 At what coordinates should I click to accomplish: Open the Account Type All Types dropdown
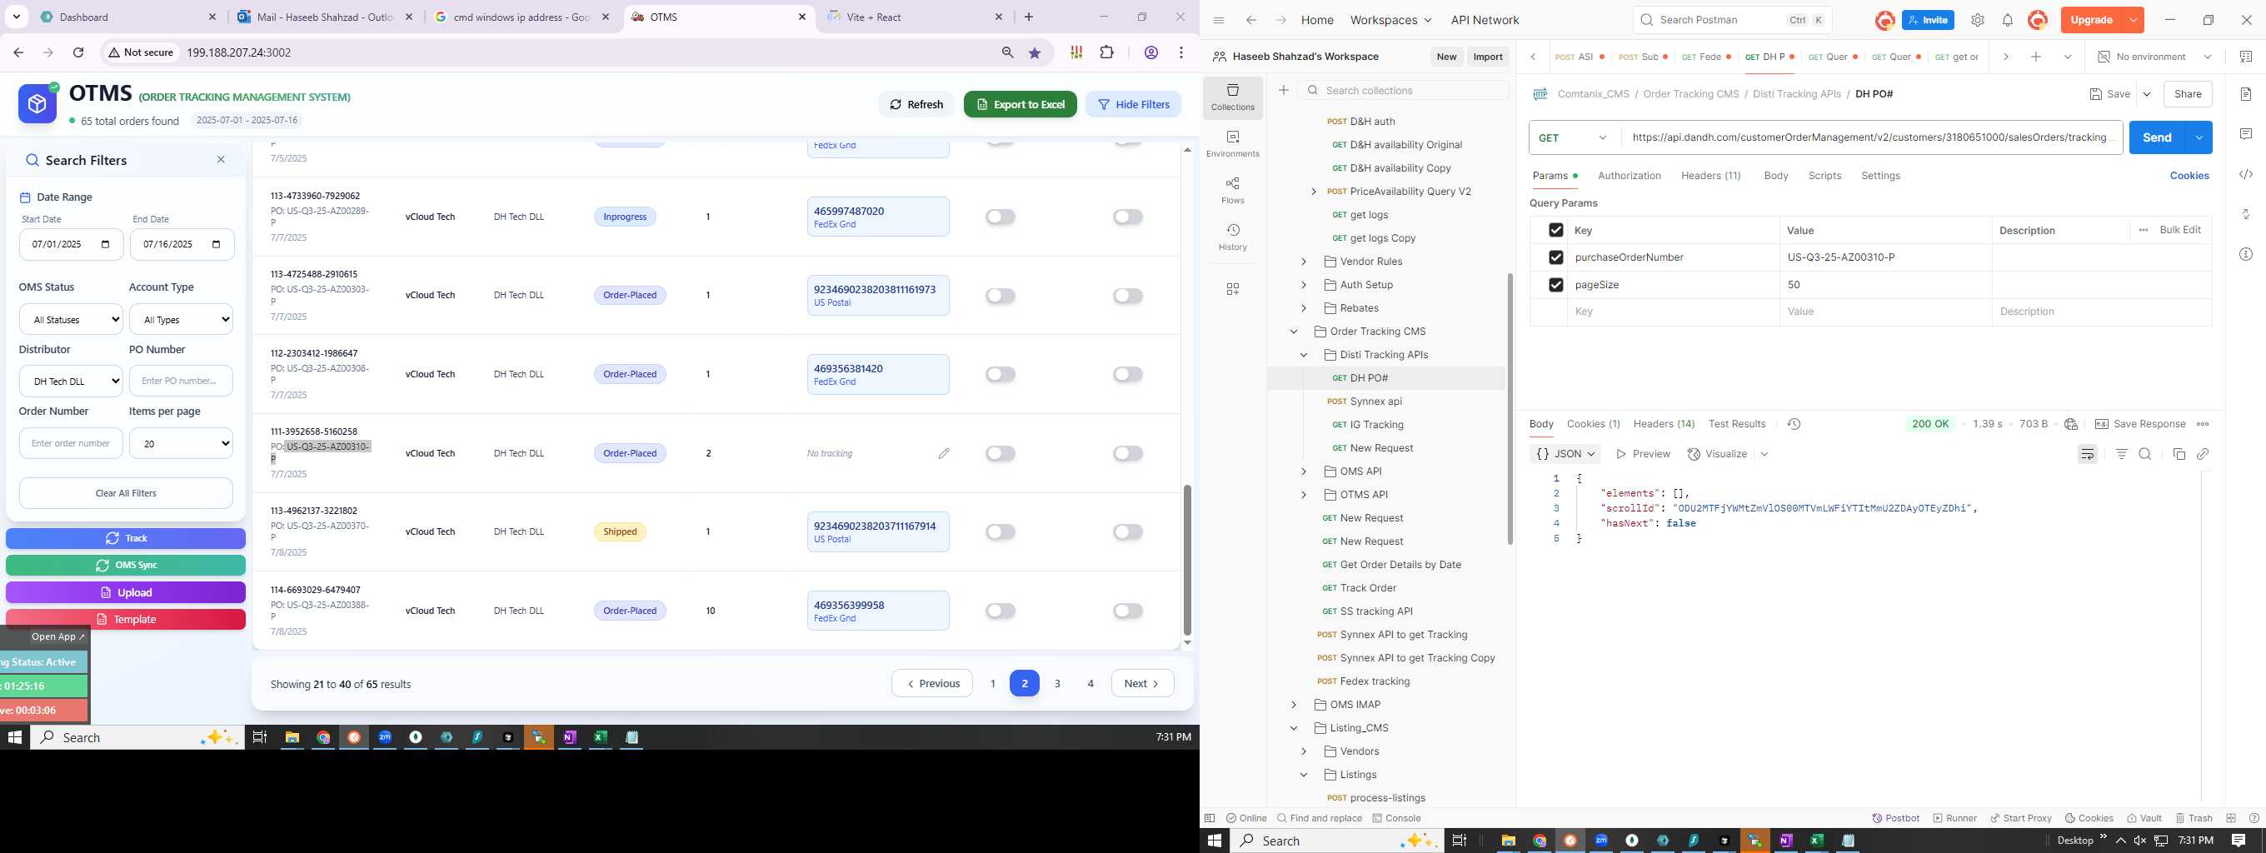[x=182, y=319]
